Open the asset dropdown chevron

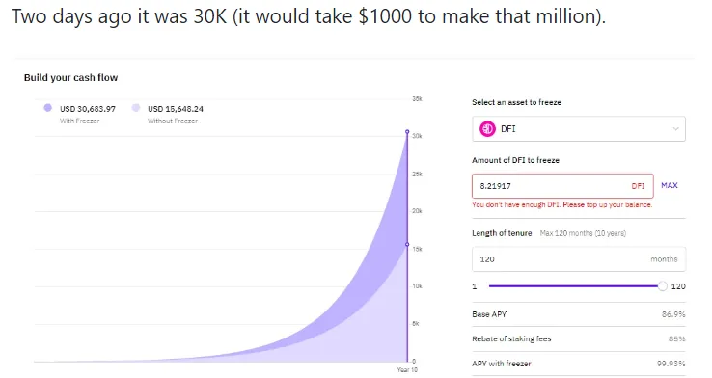pos(675,129)
